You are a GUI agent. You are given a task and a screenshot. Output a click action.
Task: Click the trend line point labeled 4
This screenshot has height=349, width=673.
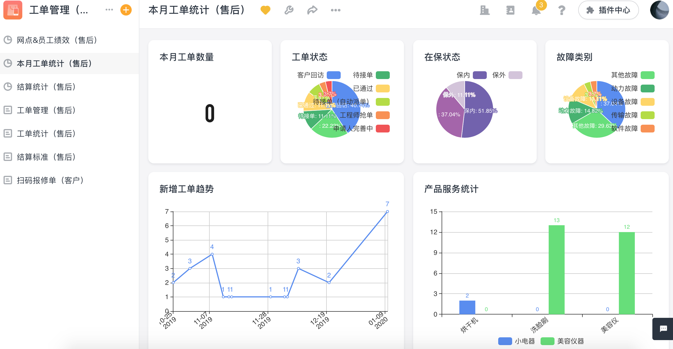tap(212, 254)
